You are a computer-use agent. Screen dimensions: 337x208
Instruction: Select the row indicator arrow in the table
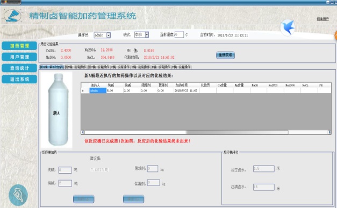pos(83,91)
